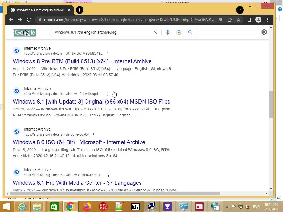Open options for windows-8.1-with-updat result
Image resolution: width=283 pixels, height=212 pixels.
coord(108,94)
